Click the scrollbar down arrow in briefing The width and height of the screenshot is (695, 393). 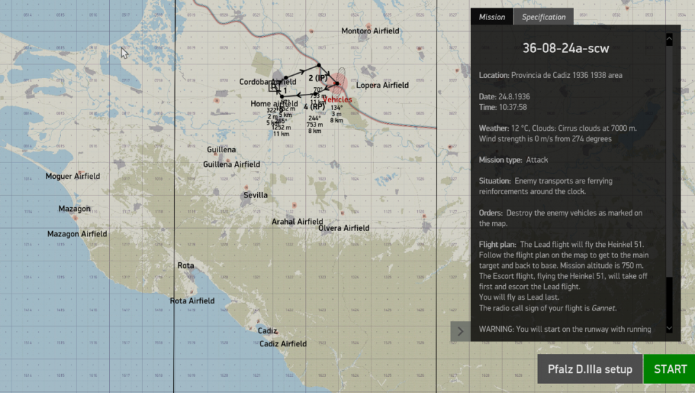tap(669, 329)
